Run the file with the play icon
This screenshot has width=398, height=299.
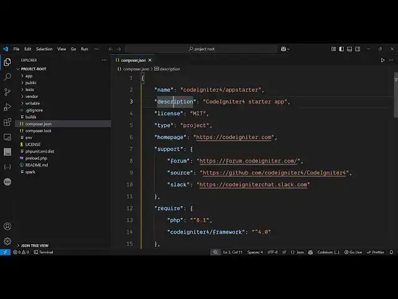[382, 60]
